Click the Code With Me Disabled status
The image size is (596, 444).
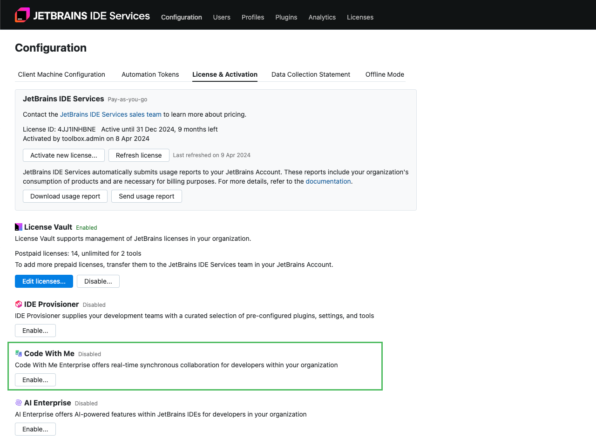(89, 354)
